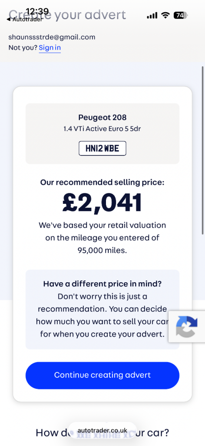Tap 1.4 VTi Active Euro 5 description
This screenshot has width=205, height=446.
click(102, 129)
